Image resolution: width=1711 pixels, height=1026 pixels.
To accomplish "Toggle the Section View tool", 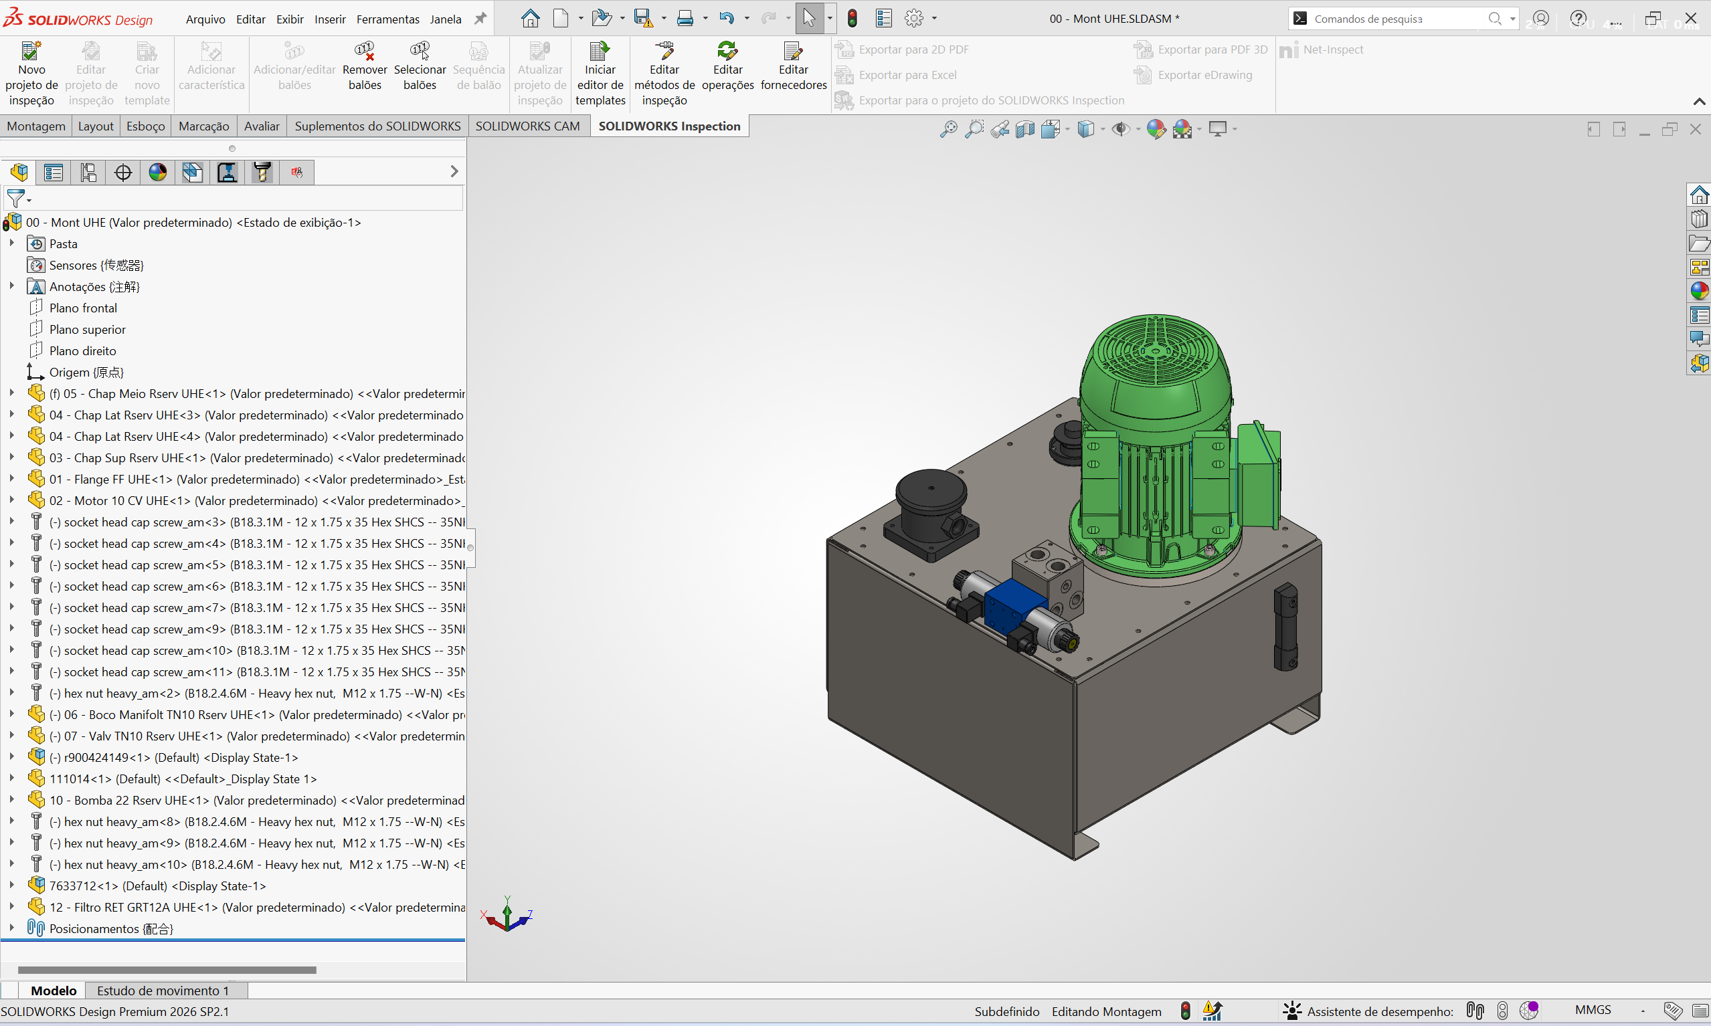I will (1025, 128).
